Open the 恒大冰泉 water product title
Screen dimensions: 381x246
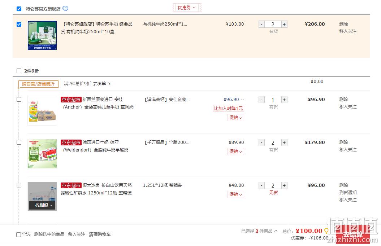[x=96, y=189]
